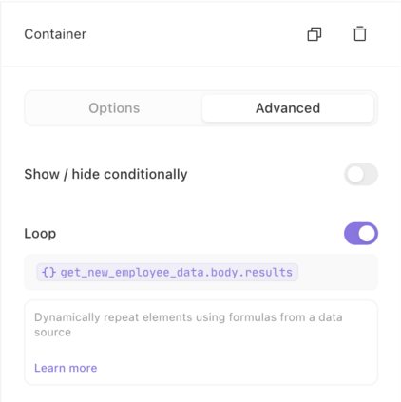Open the Learn more link
This screenshot has width=401, height=402.
pyautogui.click(x=66, y=368)
